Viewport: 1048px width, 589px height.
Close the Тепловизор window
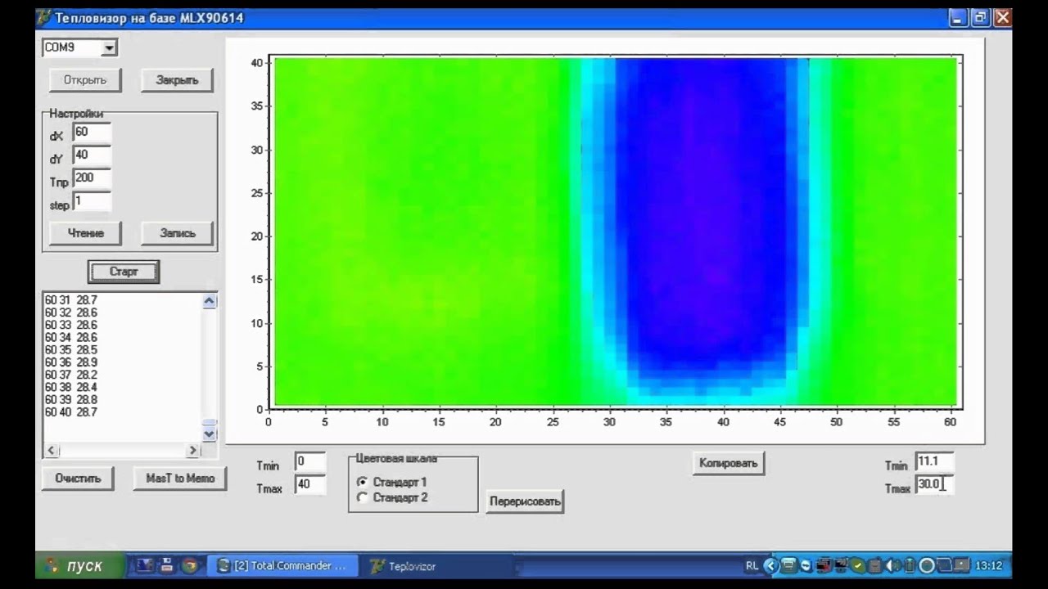coord(1001,18)
